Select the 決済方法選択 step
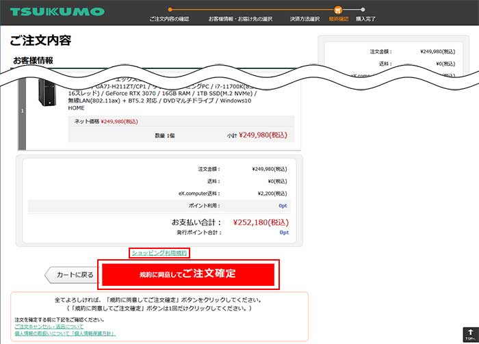 coord(305,19)
